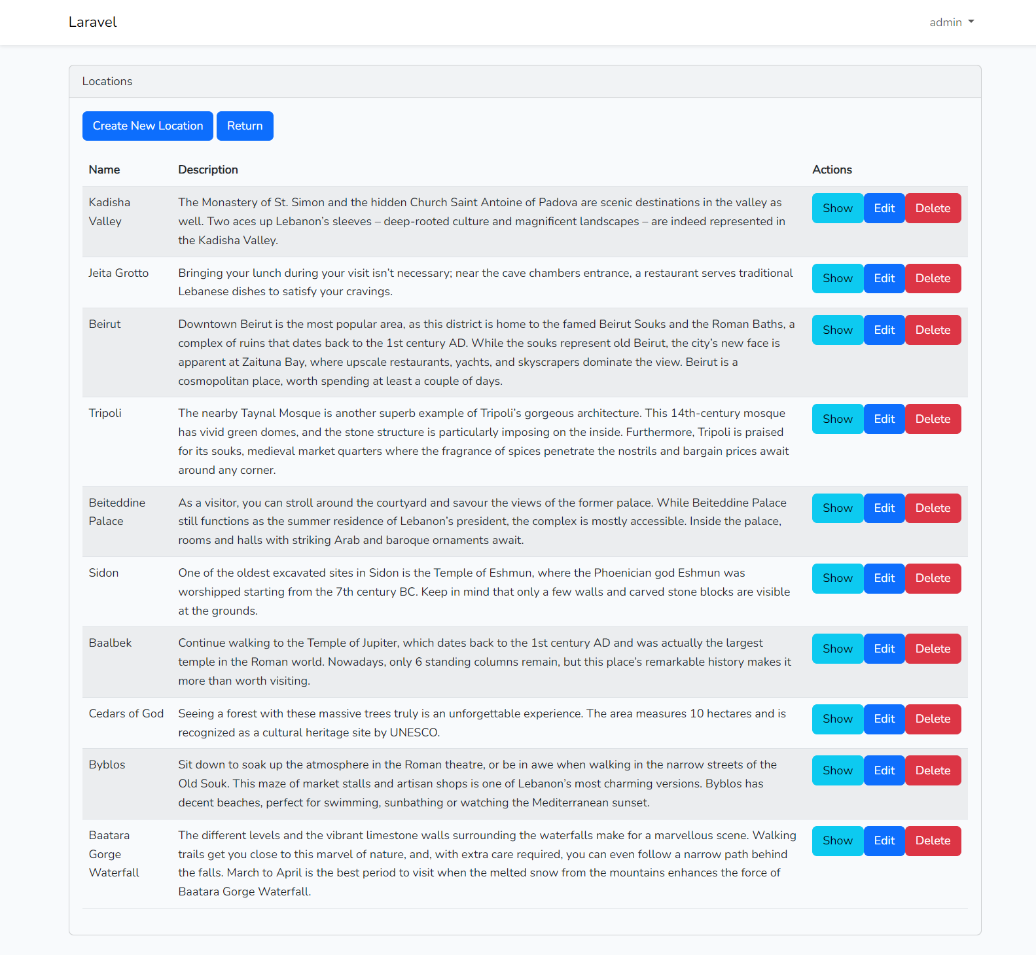Click the Return button
The image size is (1036, 955).
tap(245, 126)
